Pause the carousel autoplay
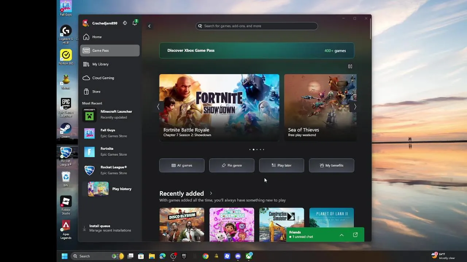The width and height of the screenshot is (467, 262). pos(350,66)
